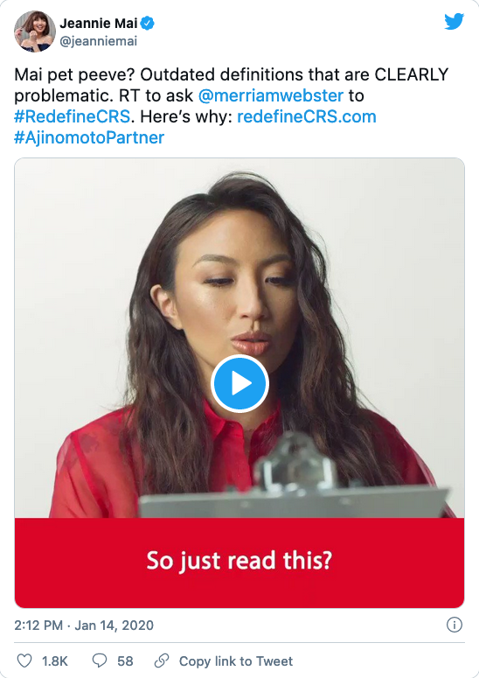Open the tweet info icon

coord(454,625)
